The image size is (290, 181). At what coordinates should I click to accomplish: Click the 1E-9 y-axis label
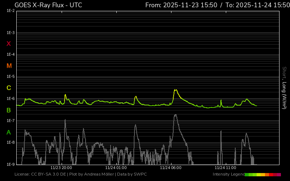point(11,164)
